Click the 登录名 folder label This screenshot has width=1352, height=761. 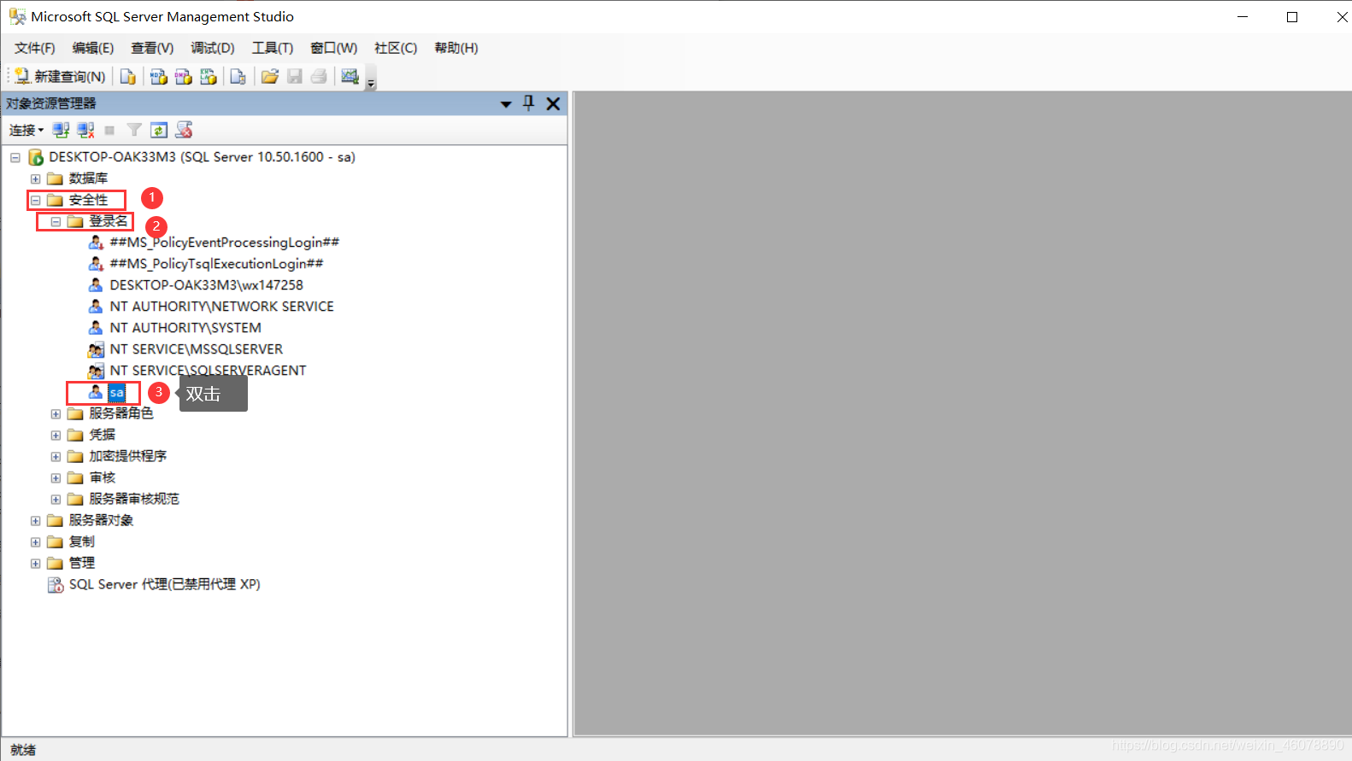point(109,221)
